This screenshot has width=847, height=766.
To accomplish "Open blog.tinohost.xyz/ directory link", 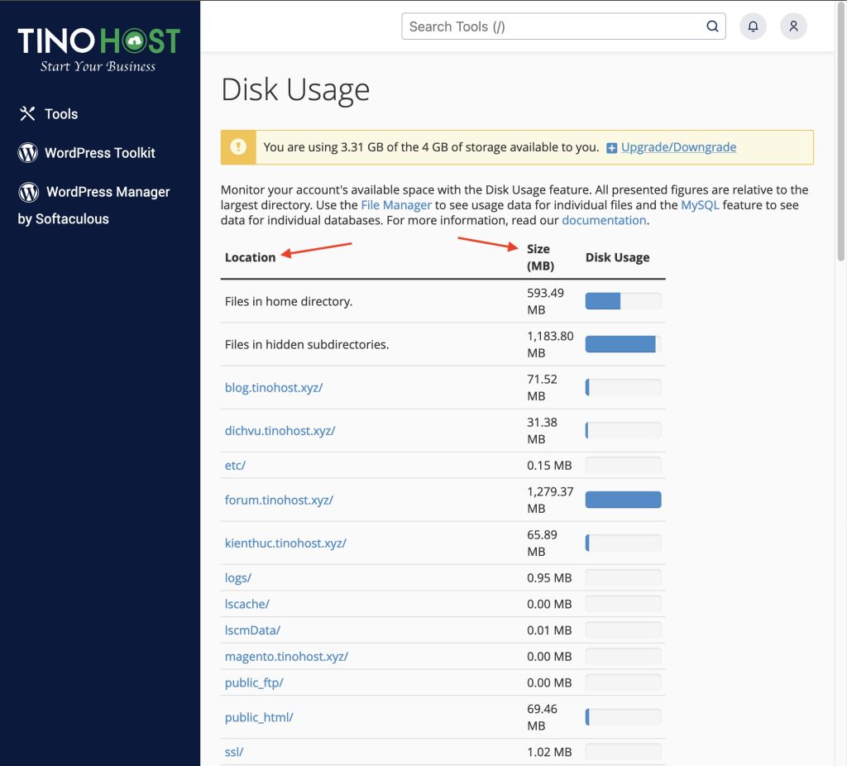I will 273,388.
